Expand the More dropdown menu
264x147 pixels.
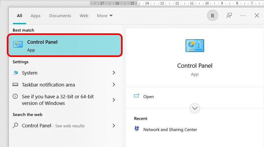point(105,16)
